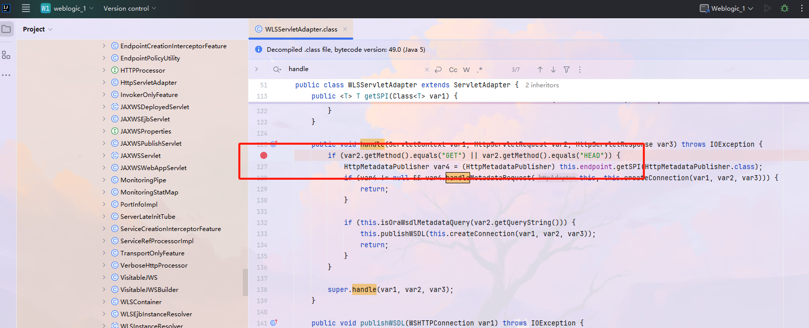
Task: Open the Project tool window icon
Action: point(6,29)
